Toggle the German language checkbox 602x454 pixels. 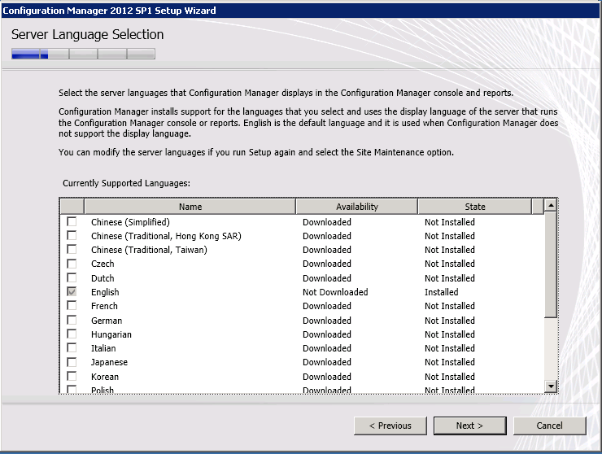[x=72, y=321]
